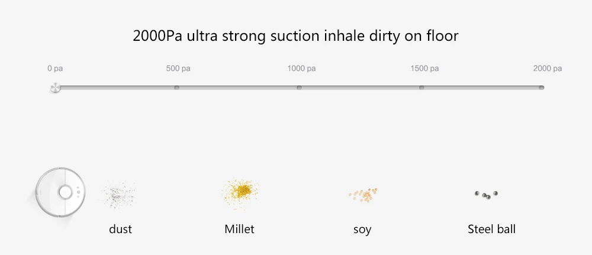Click the 1500 pa tick on the slider
The height and width of the screenshot is (255, 592).
[422, 88]
